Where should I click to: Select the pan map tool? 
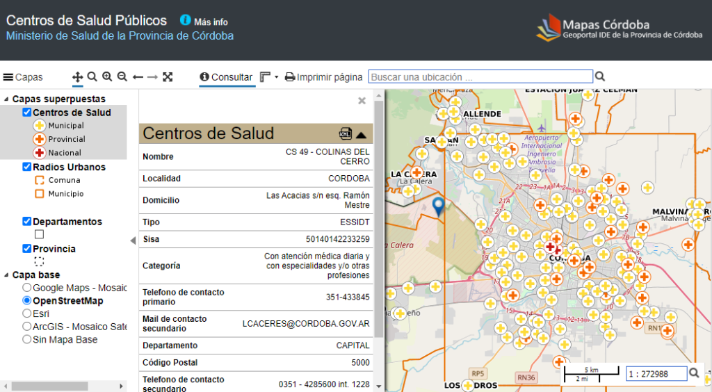(x=77, y=76)
